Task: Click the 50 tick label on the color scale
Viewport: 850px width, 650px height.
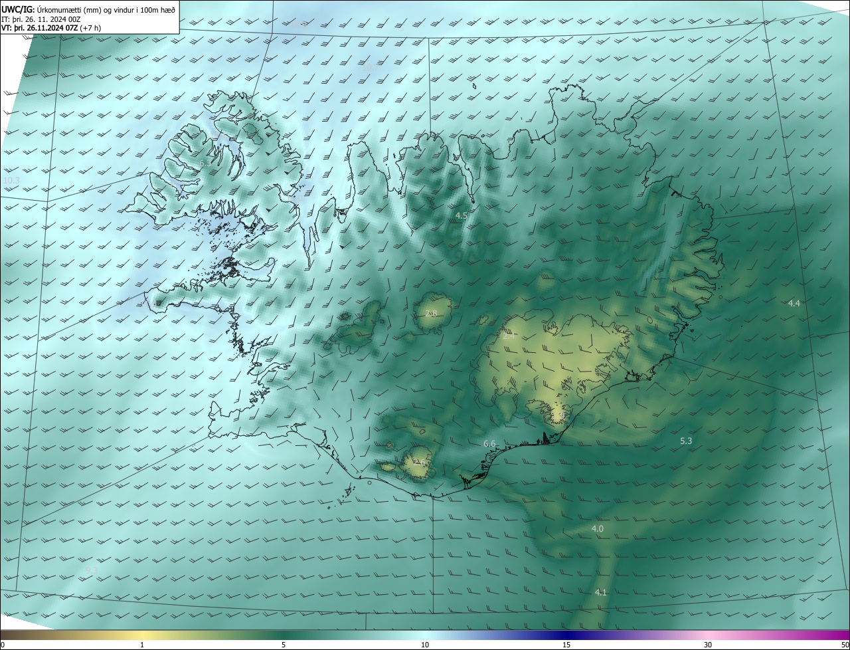Action: click(845, 645)
